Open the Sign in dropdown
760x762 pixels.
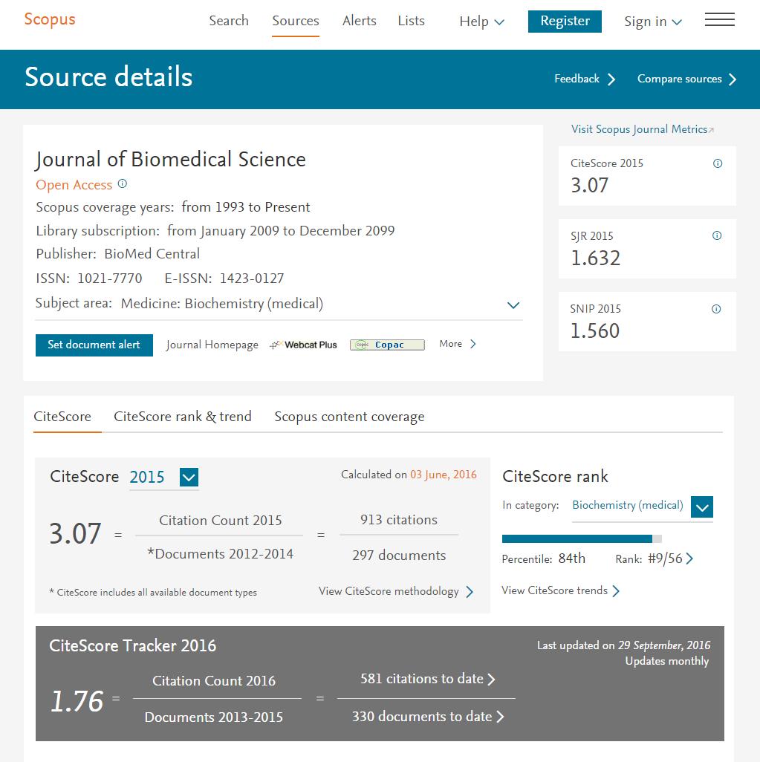653,22
